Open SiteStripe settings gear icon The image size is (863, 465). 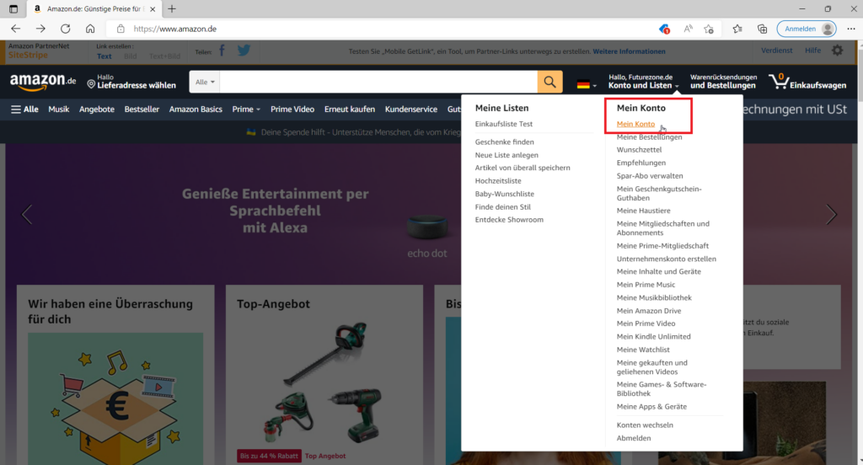click(837, 51)
